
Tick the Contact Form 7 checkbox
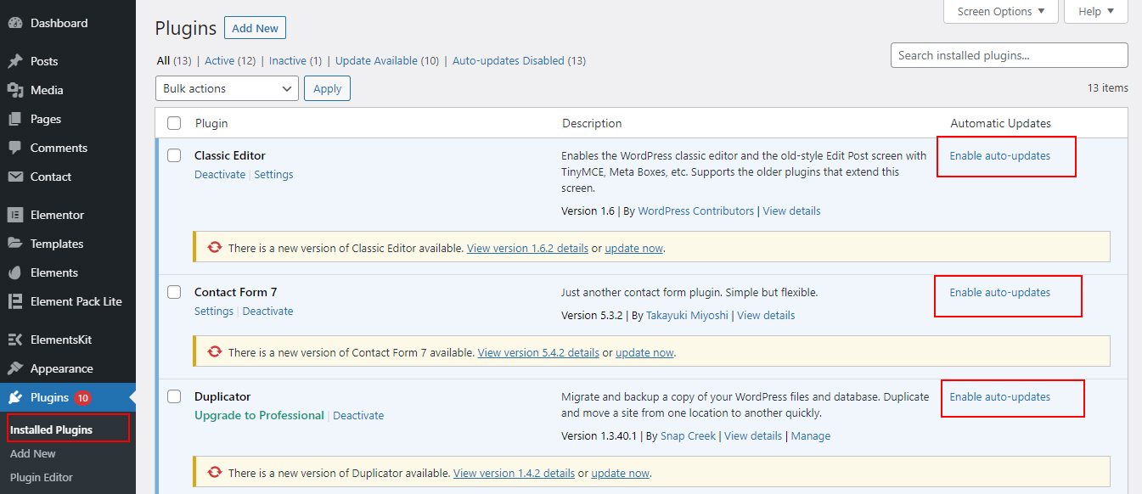[x=174, y=292]
